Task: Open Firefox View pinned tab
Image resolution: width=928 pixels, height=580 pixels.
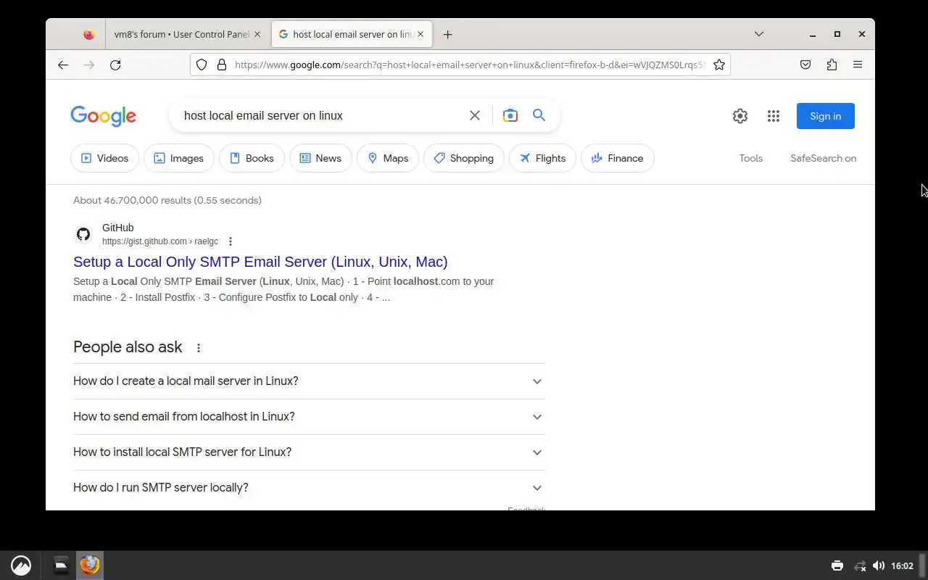Action: point(88,34)
